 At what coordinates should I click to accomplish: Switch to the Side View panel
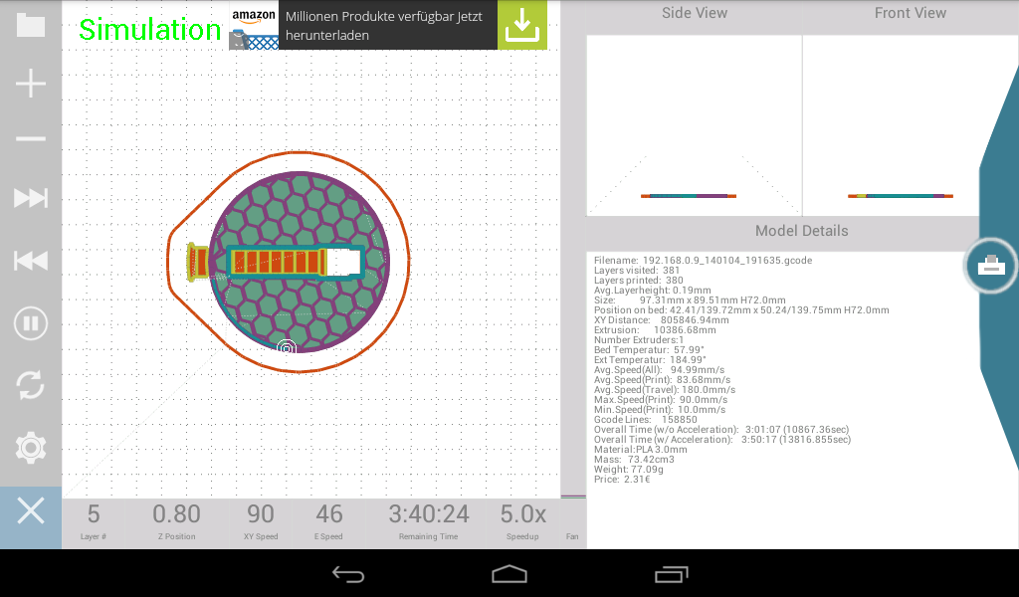pyautogui.click(x=694, y=13)
